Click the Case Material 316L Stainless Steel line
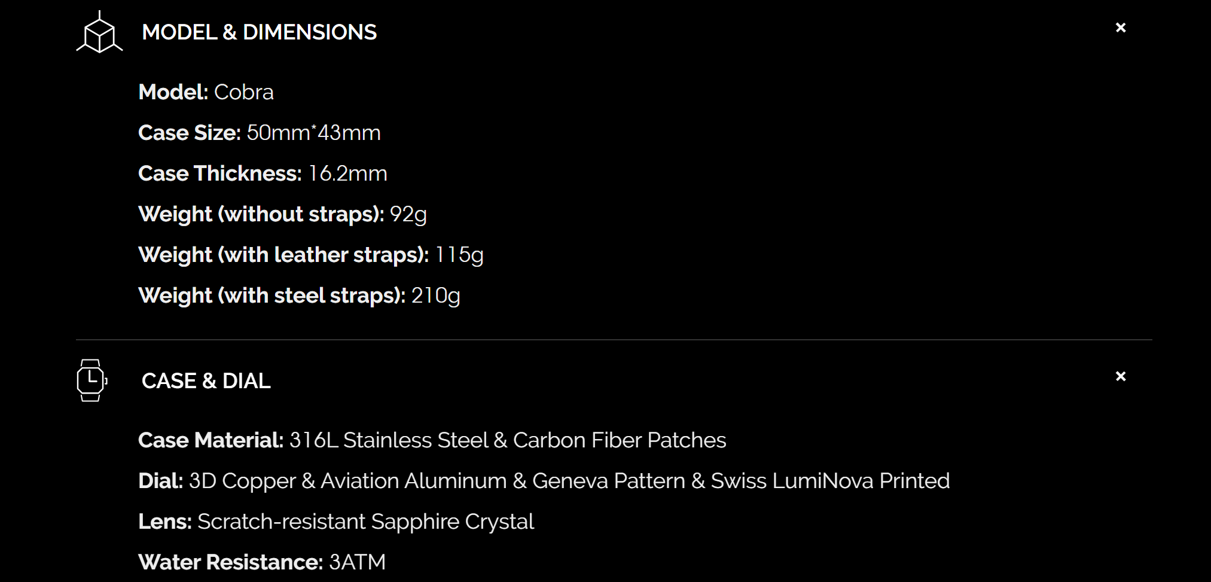Screen dimensions: 1211x582 pos(432,440)
